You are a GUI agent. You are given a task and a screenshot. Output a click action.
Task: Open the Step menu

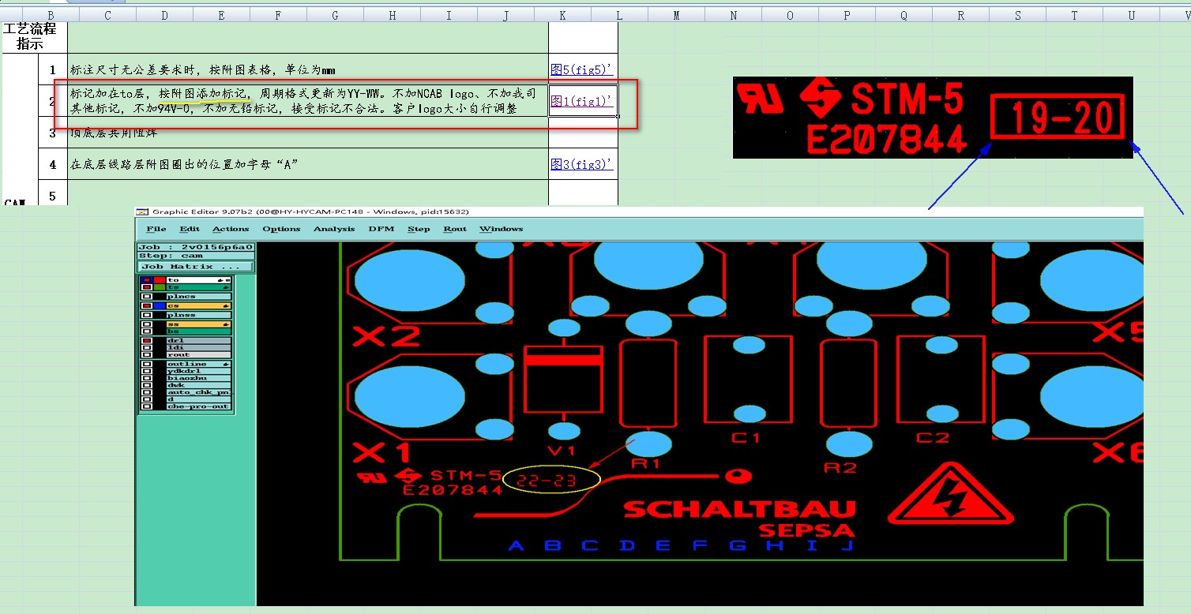pyautogui.click(x=419, y=229)
